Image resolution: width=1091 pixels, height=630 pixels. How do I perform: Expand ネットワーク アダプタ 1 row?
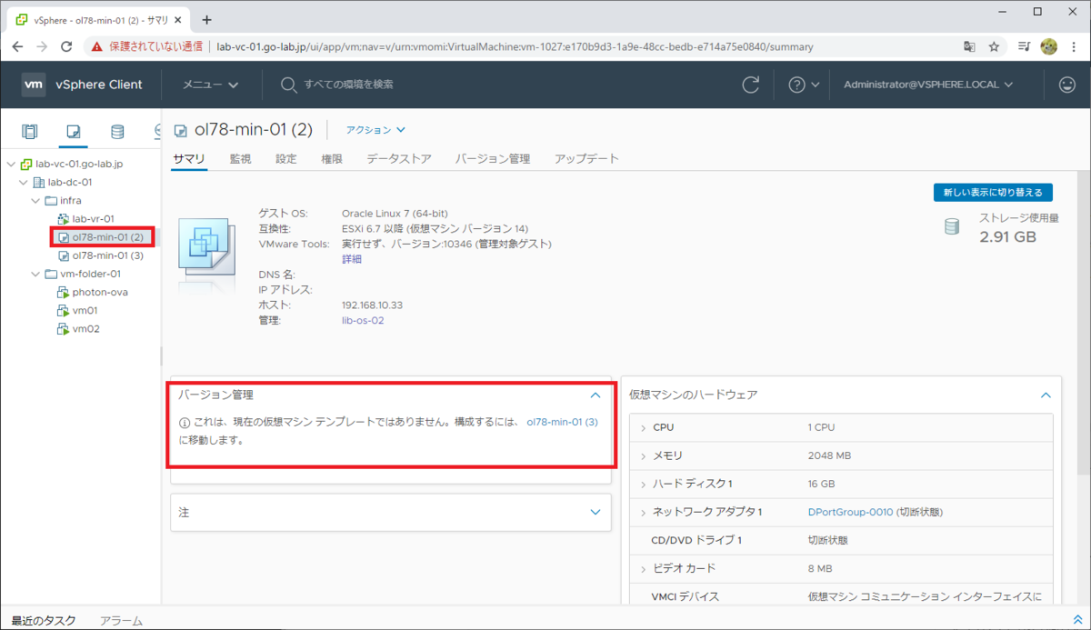(643, 512)
